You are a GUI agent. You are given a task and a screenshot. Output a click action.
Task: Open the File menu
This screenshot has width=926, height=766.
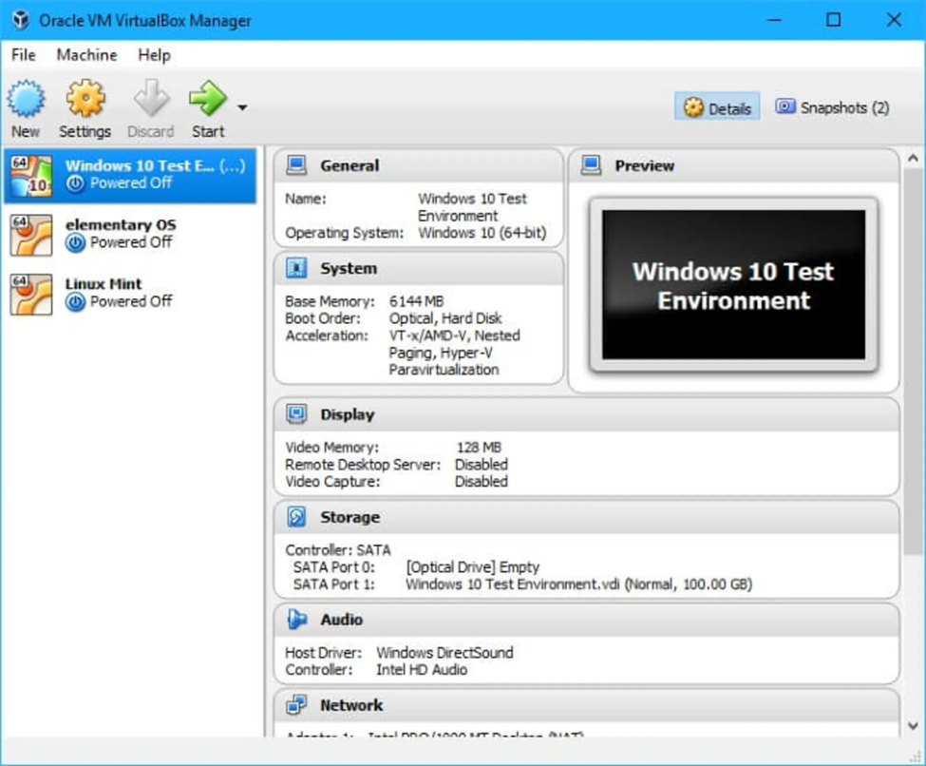click(24, 55)
